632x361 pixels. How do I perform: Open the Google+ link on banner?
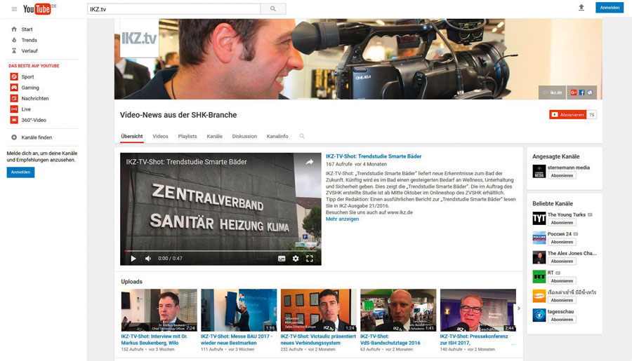coord(573,93)
